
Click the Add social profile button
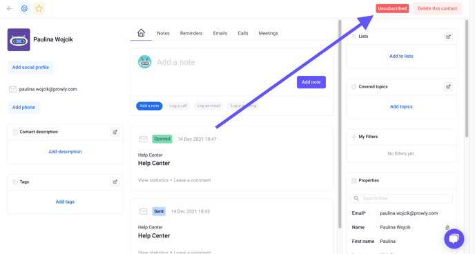click(x=30, y=67)
